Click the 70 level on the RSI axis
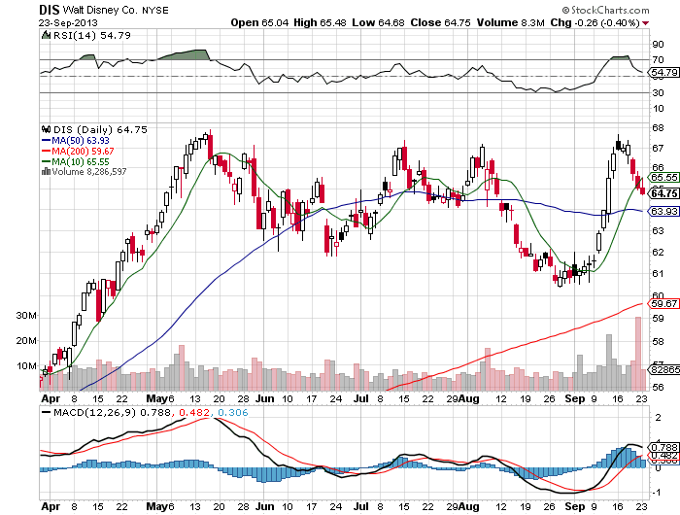The image size is (680, 515). pyautogui.click(x=658, y=60)
